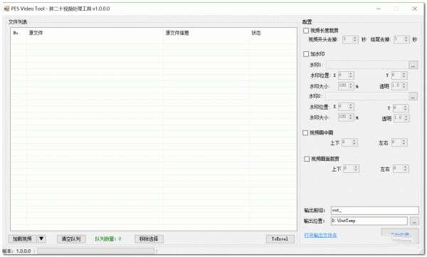Viewport: 427px width, 257px height.
Task: Click the 水印1 file path field
Action: 367,65
